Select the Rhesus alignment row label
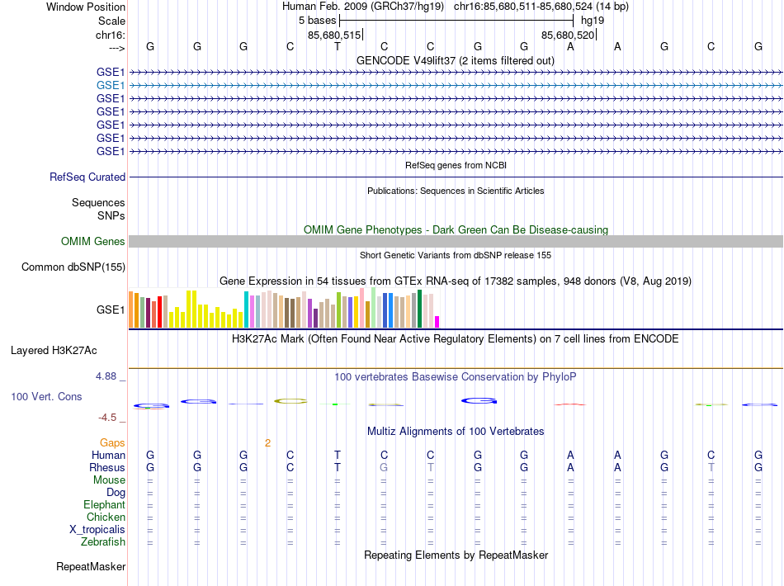This screenshot has width=784, height=586. tap(107, 467)
